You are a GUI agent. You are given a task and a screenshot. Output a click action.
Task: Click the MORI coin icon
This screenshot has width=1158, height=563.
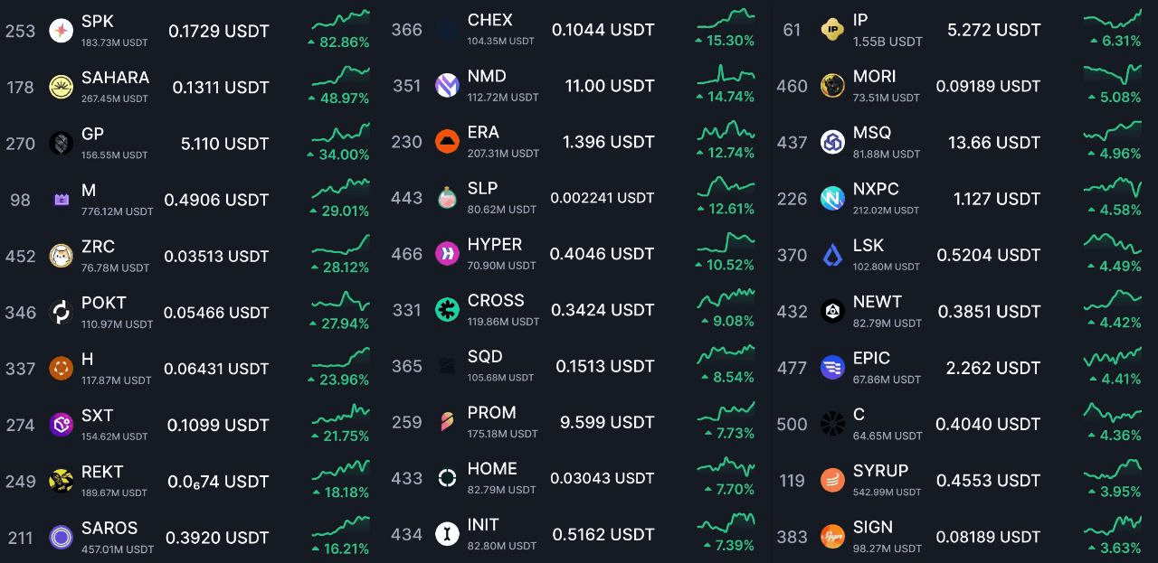coord(832,86)
